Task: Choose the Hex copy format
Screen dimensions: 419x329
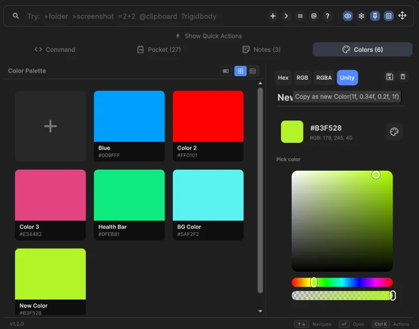Action: (x=283, y=78)
